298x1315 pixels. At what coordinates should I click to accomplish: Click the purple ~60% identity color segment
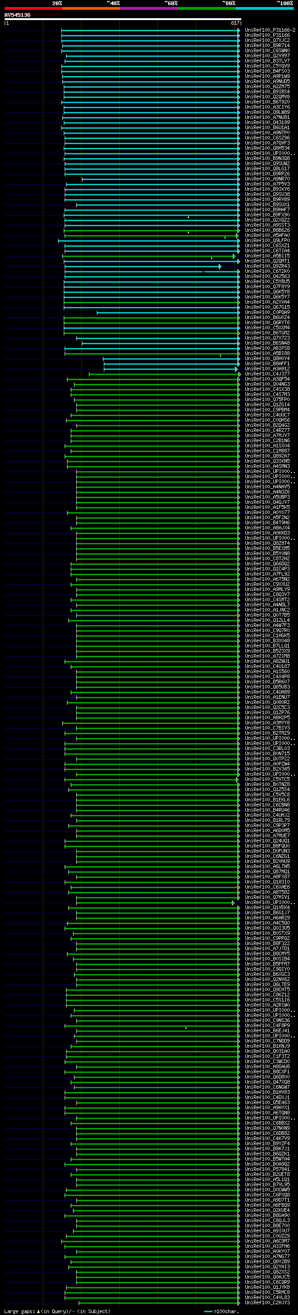click(149, 8)
